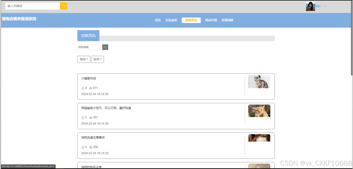Image resolution: width=353 pixels, height=169 pixels.
Task: Click the thumbs-up icon on 小猫爱休闲
Action: click(x=83, y=88)
